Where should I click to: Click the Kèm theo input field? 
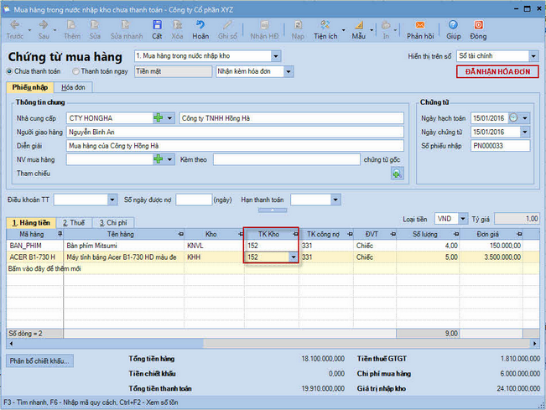(287, 159)
